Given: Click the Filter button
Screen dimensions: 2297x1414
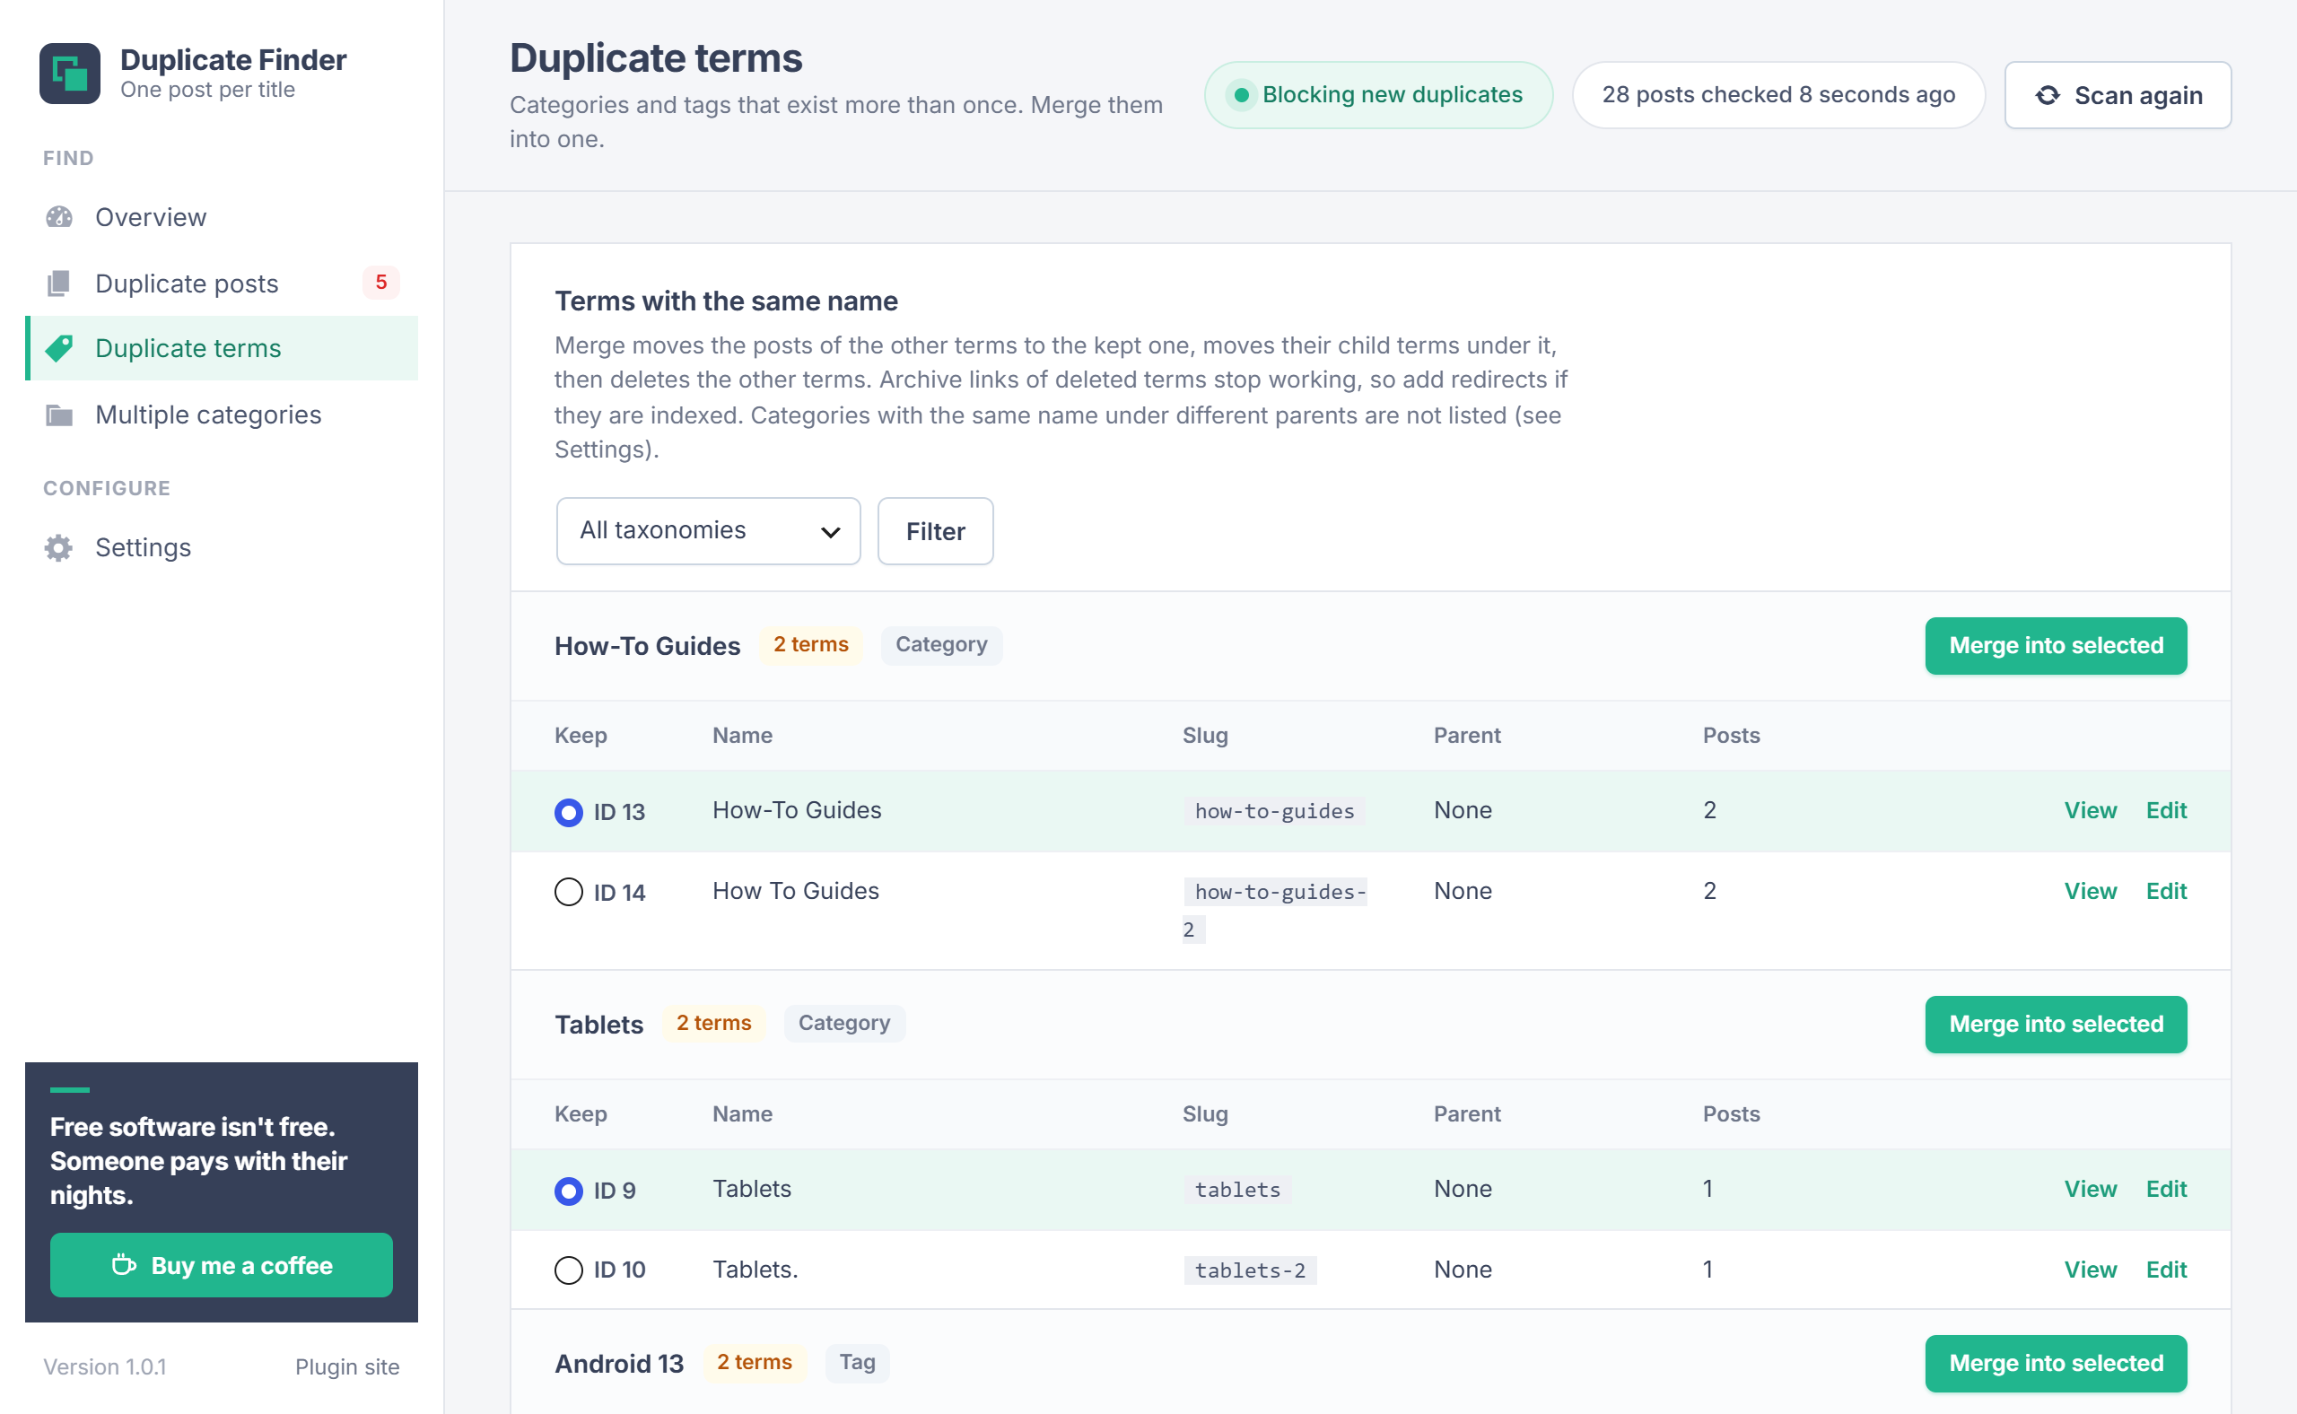Looking at the screenshot, I should coord(935,531).
